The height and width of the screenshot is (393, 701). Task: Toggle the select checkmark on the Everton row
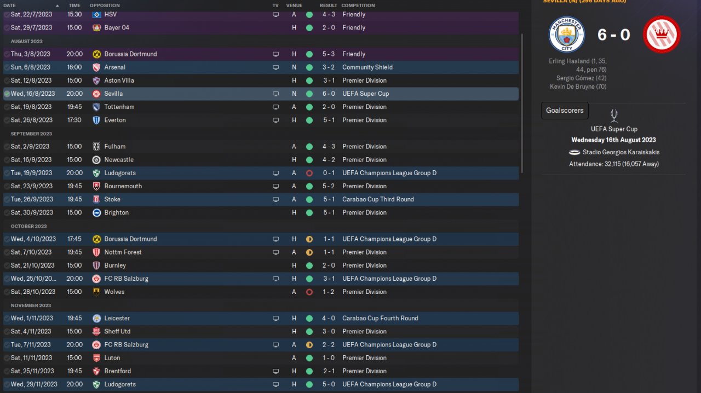[x=7, y=120]
